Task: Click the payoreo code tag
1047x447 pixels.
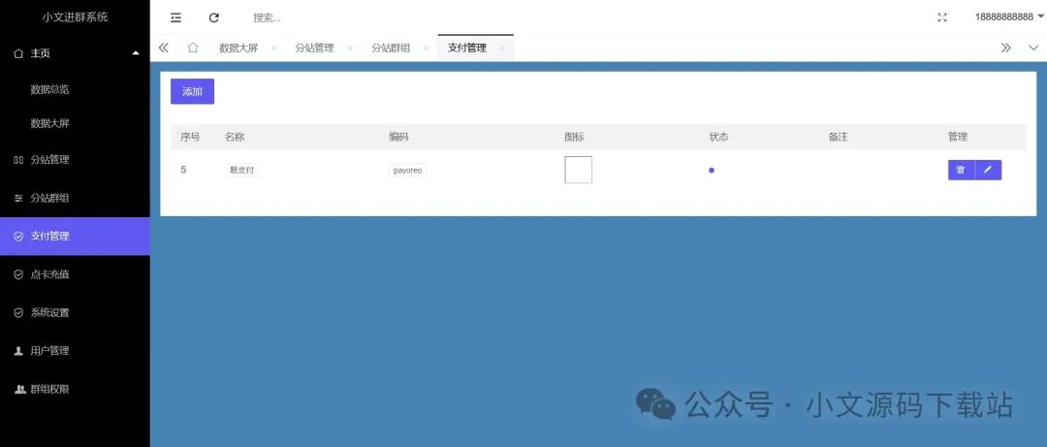Action: (407, 171)
